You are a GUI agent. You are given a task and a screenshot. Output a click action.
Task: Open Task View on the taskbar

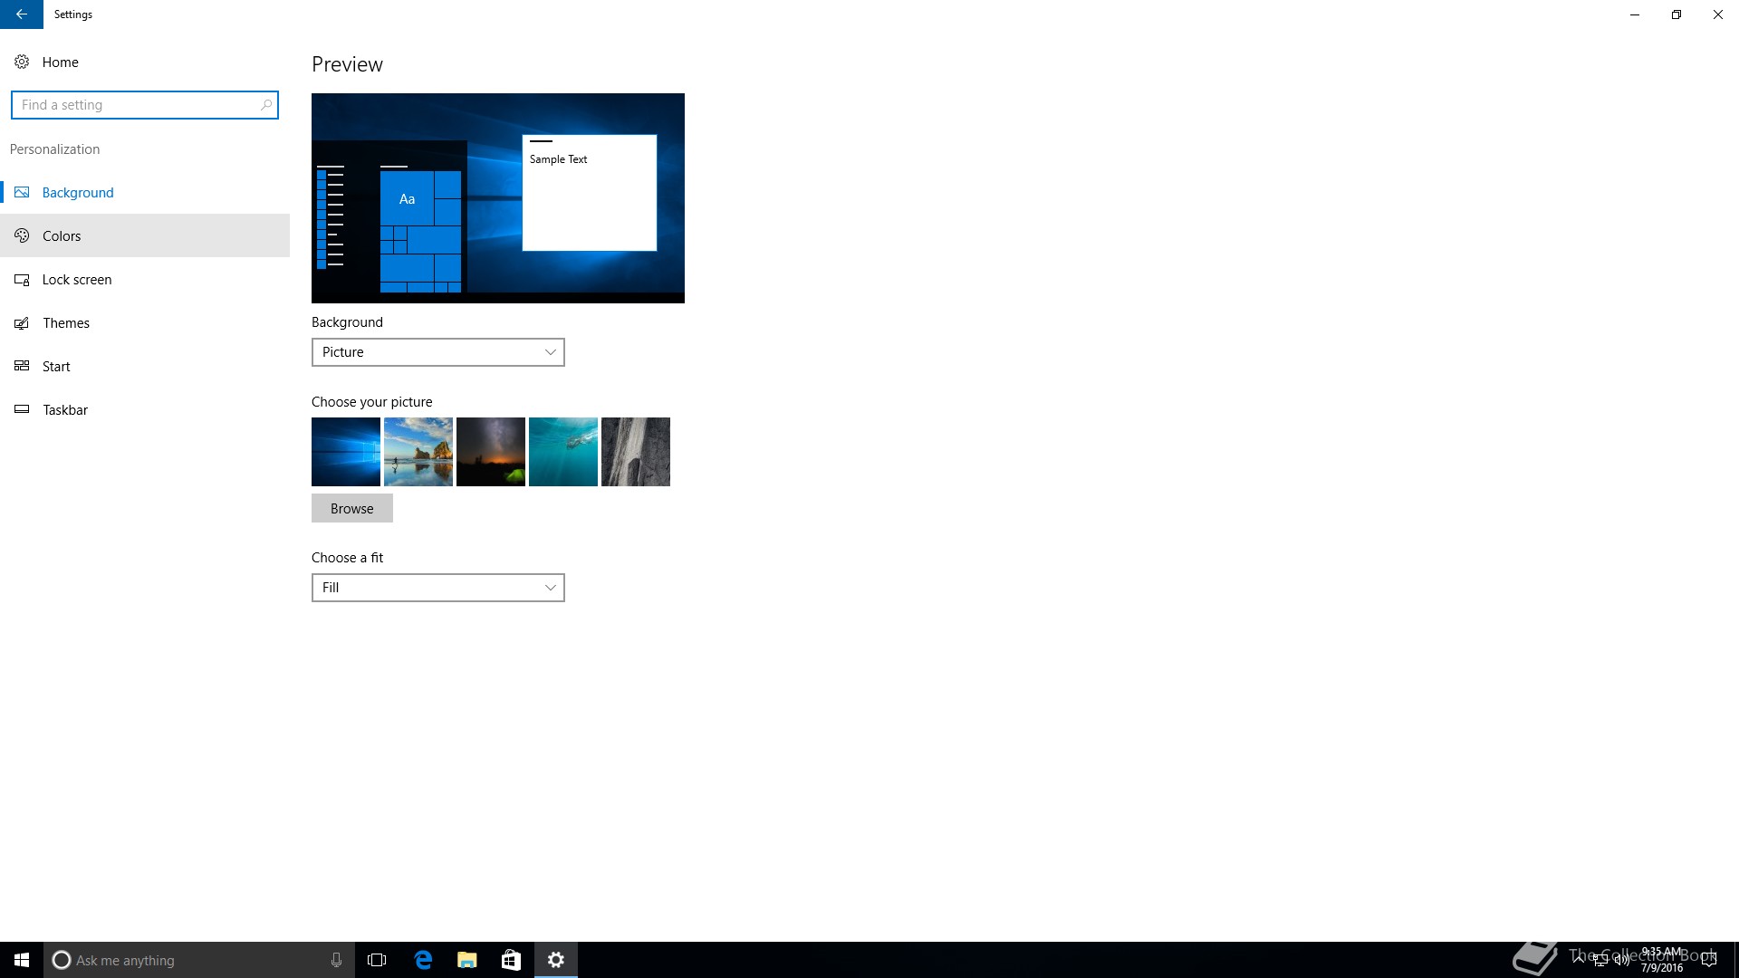(377, 960)
